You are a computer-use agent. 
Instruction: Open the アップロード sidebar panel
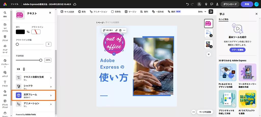pyautogui.click(x=5, y=49)
